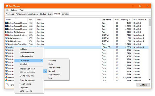
Task: Click the CEPHtml icon in the 904 K row
Action: click(x=6, y=50)
